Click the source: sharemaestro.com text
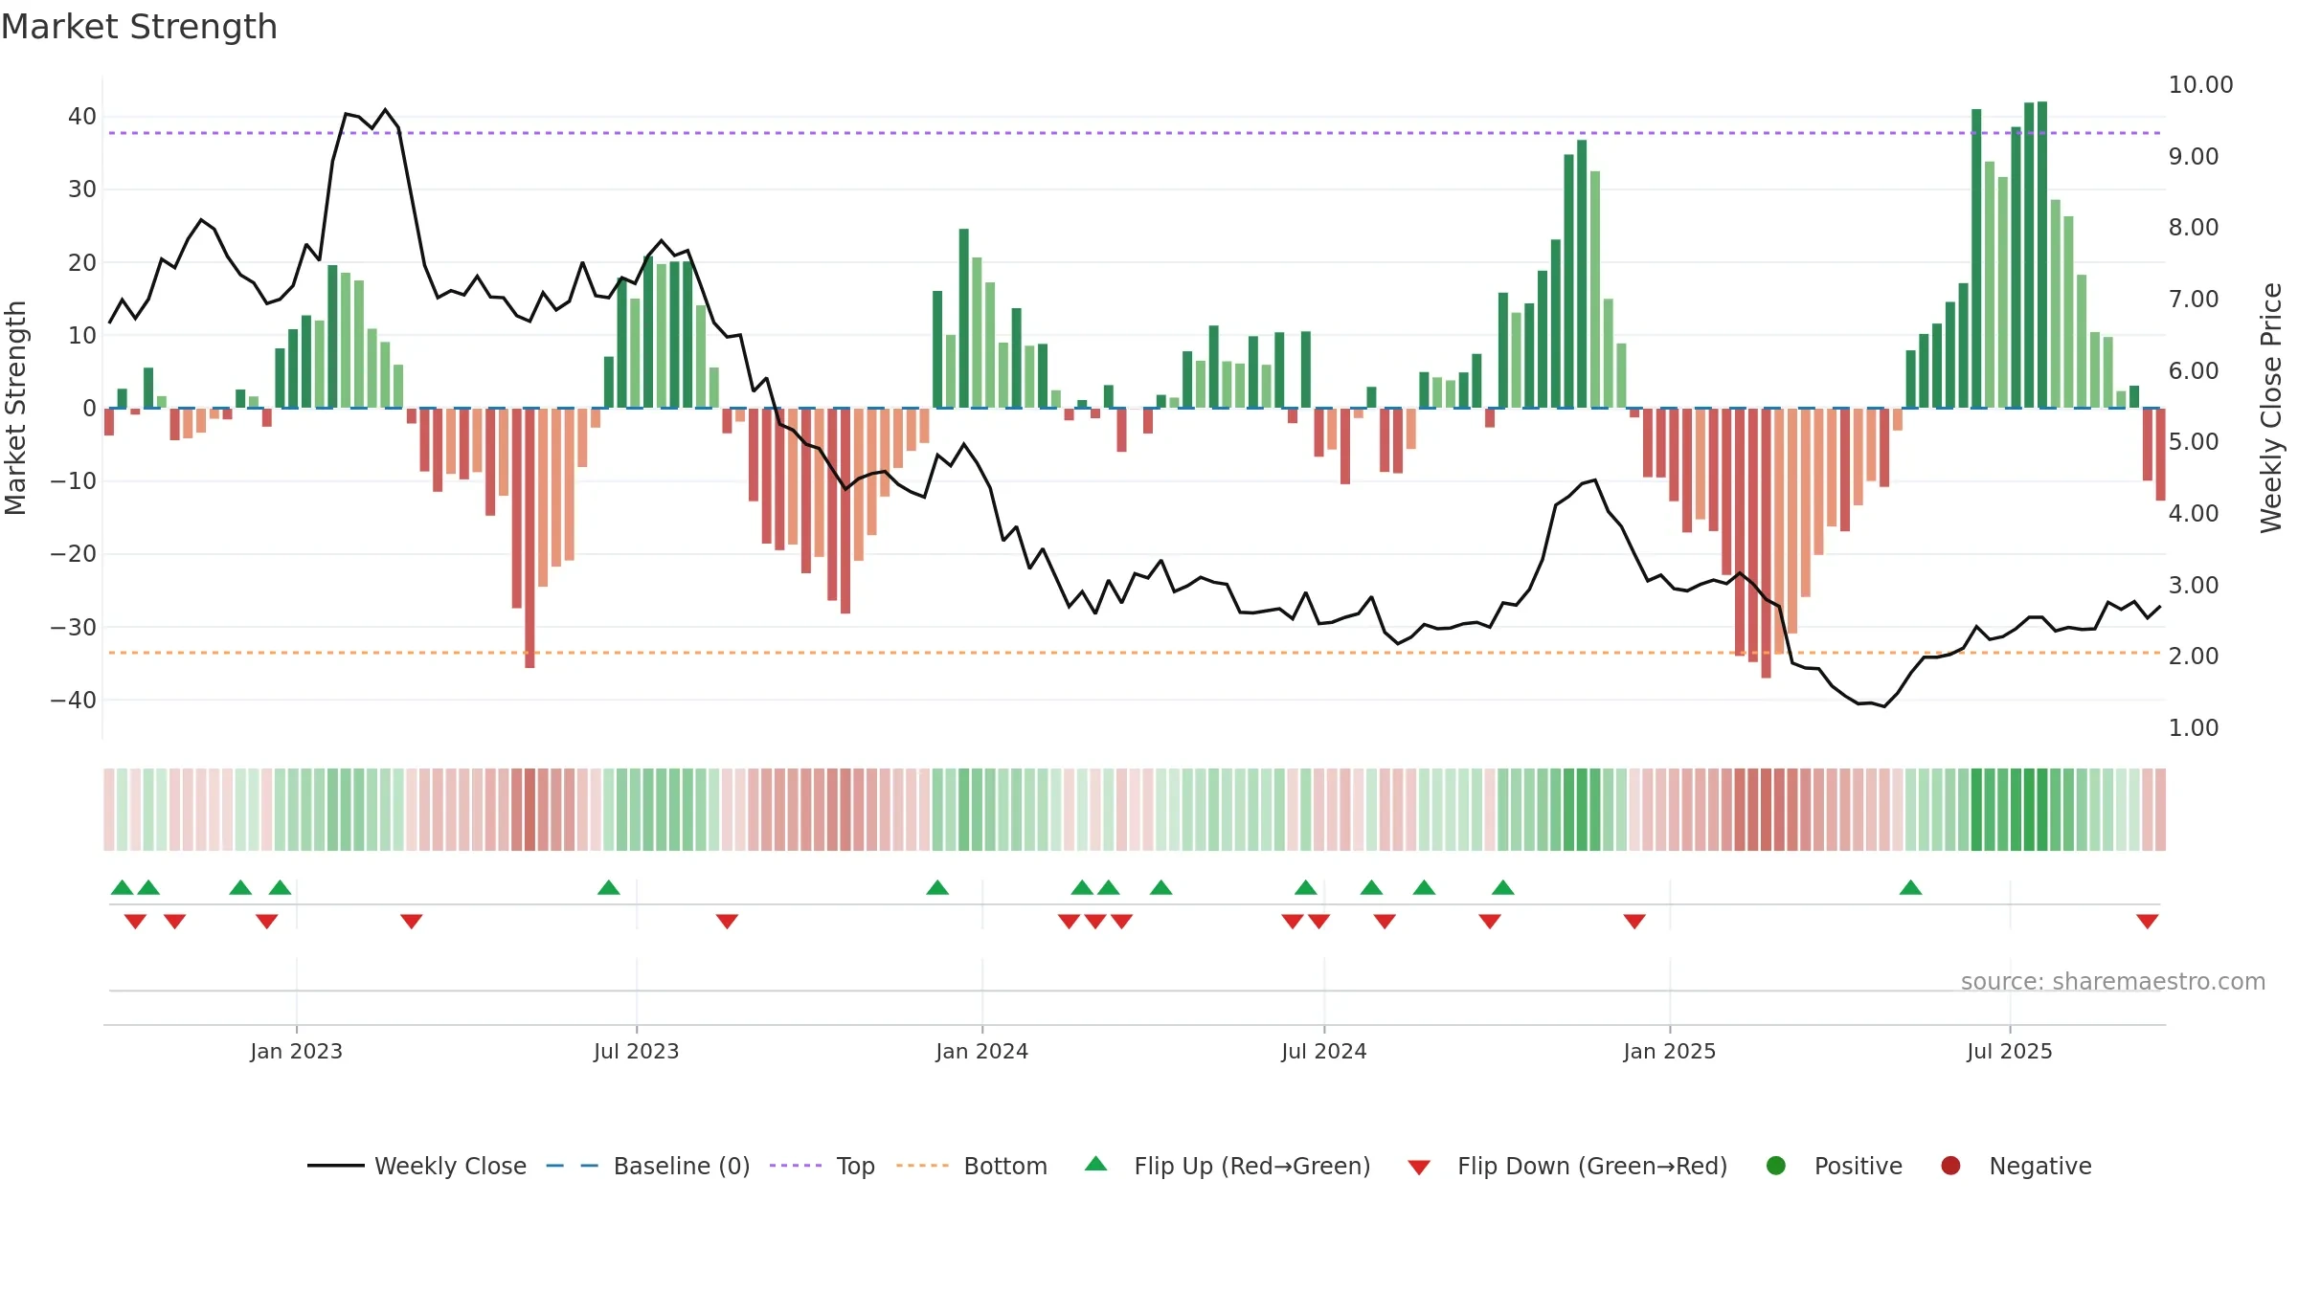The width and height of the screenshot is (2298, 1292). click(x=2113, y=982)
